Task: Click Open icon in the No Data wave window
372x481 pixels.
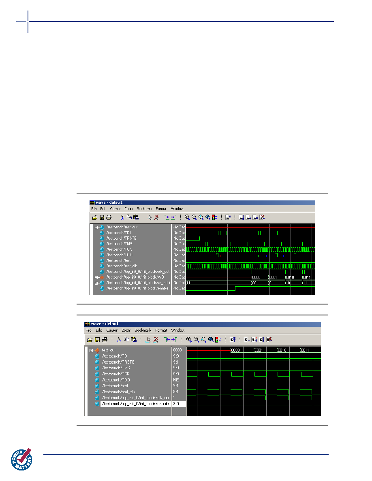Action: (95, 217)
